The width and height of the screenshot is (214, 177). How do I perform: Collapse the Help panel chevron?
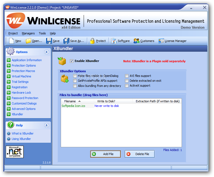point(46,125)
